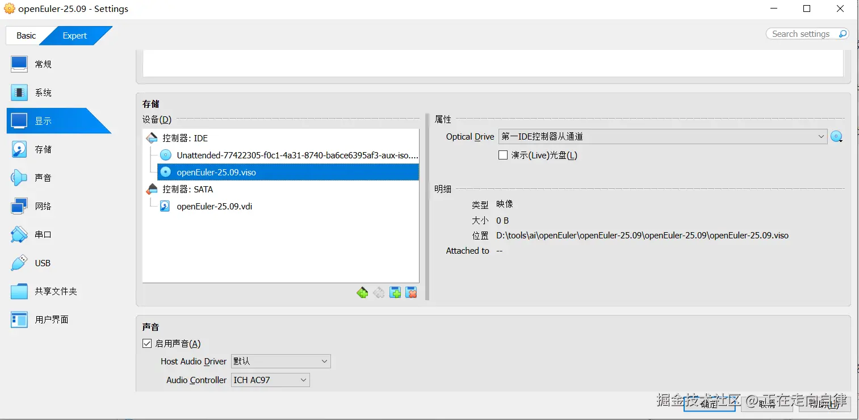Click the 确定 OK button
The width and height of the screenshot is (859, 420).
click(x=709, y=404)
